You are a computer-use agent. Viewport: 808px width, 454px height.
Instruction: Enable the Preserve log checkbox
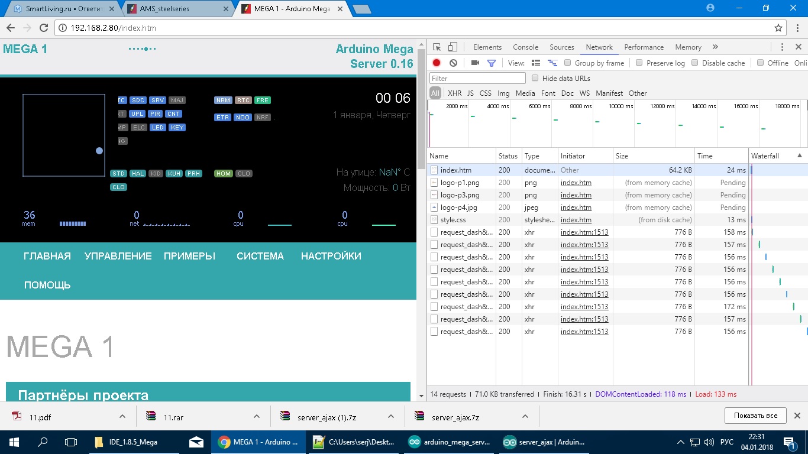click(639, 63)
